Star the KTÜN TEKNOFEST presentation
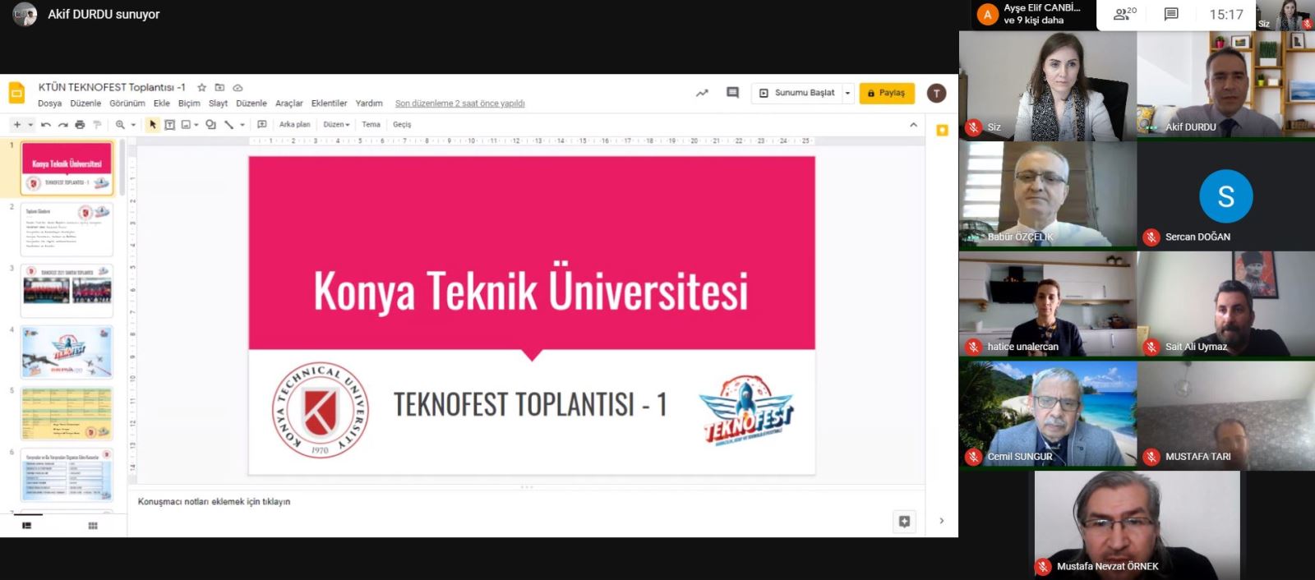The height and width of the screenshot is (580, 1315). tap(201, 87)
